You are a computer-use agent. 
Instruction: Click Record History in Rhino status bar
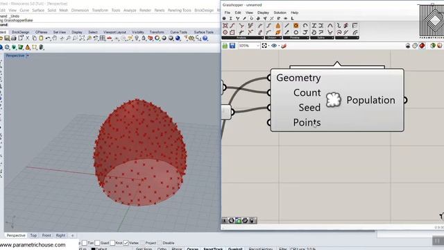click(261, 249)
